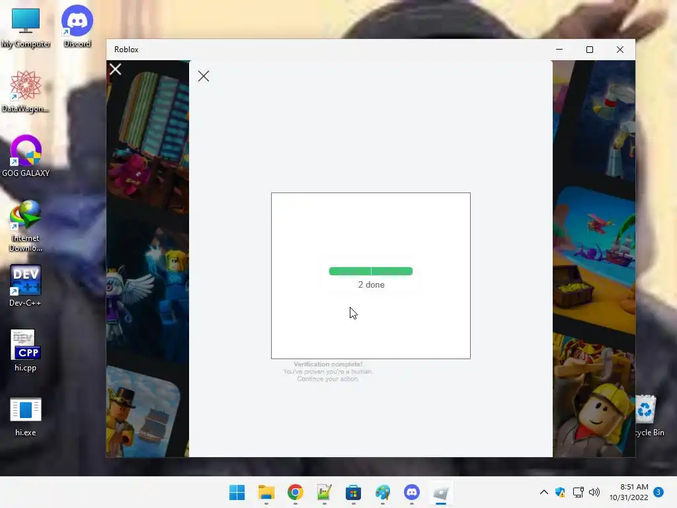Open the clock showing 8:51 AM
Screen dimensions: 677x508
(x=629, y=492)
